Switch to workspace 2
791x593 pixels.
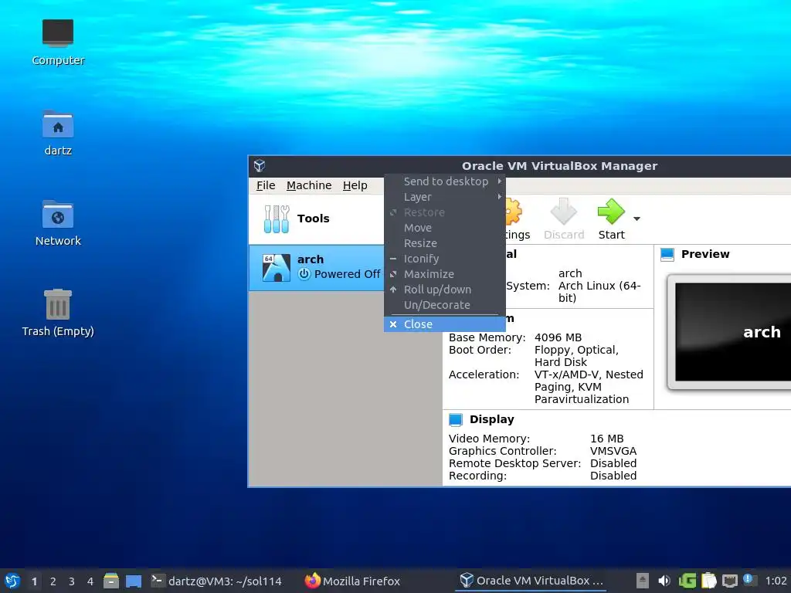[x=53, y=581]
